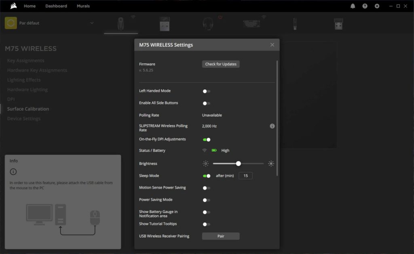
Task: Disable On-the-Fly DPI Adjustments
Action: coord(206,140)
